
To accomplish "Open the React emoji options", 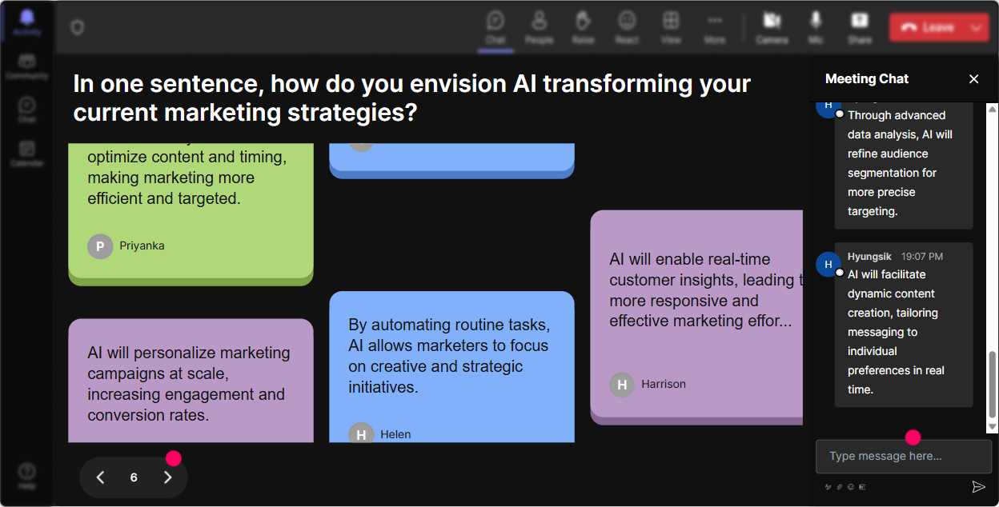I will click(627, 27).
